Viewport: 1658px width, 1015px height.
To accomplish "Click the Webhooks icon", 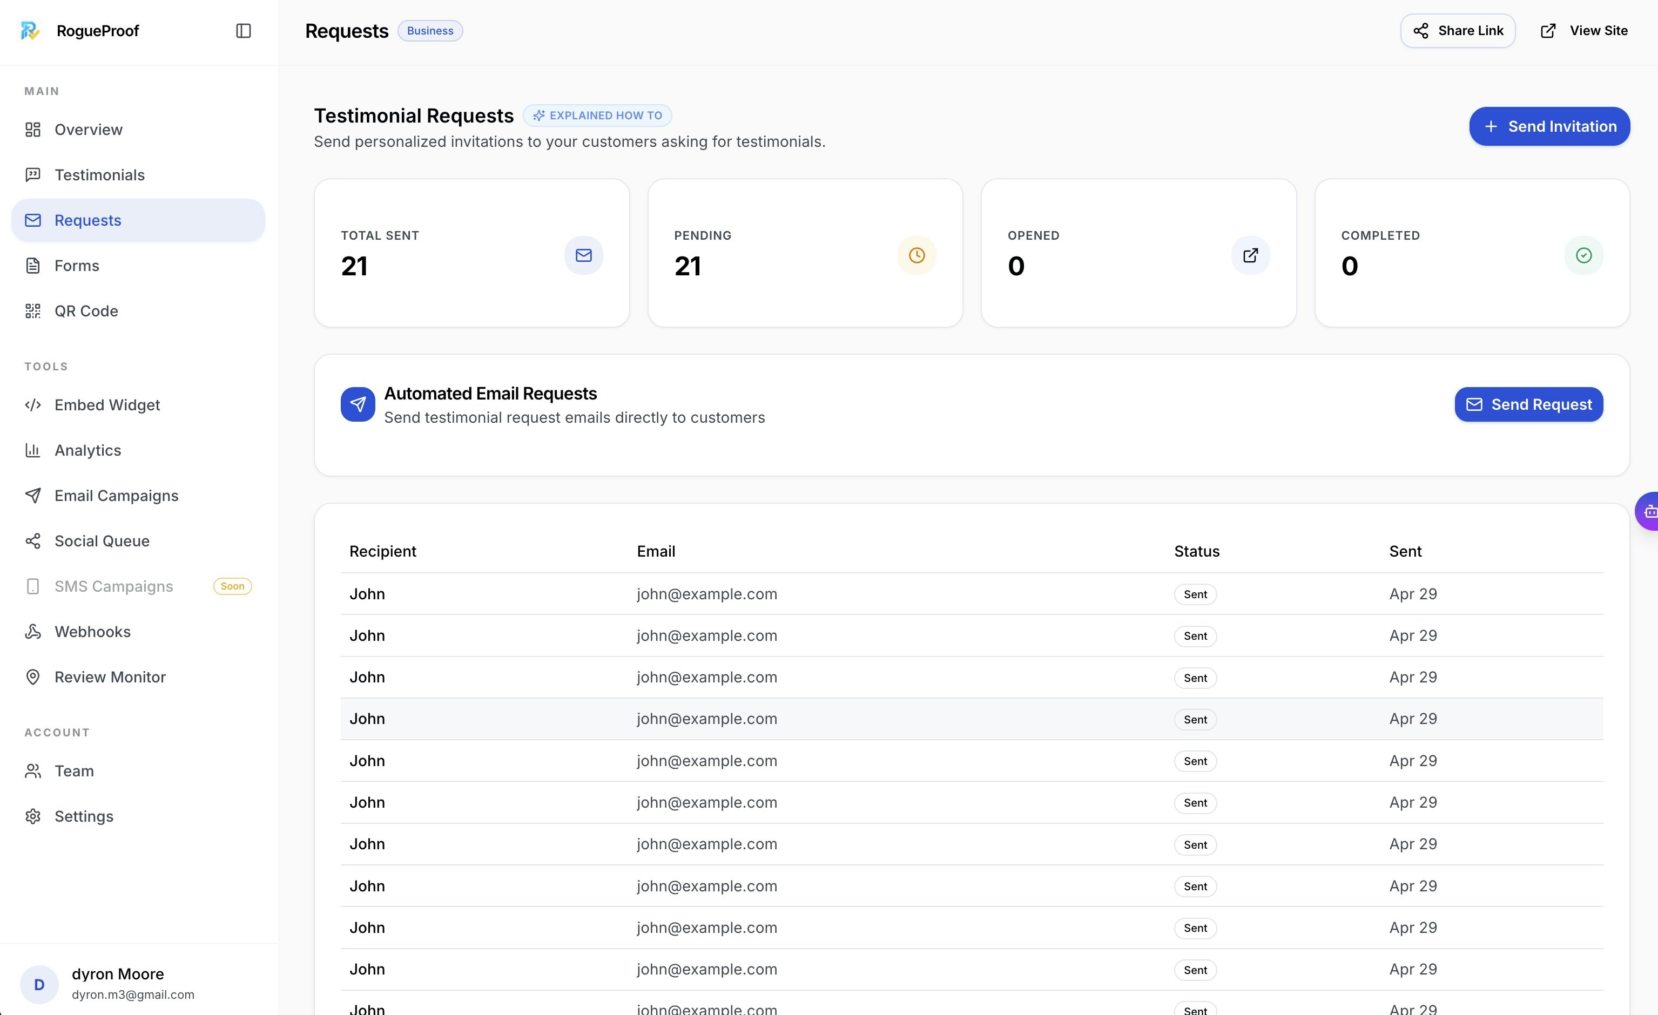I will [33, 632].
